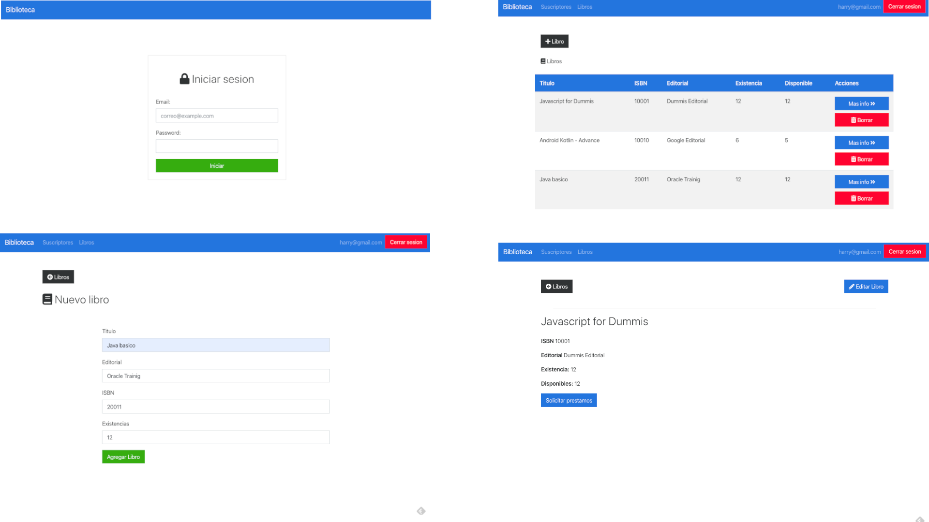Screen dimensions: 929x522
Task: Click Borrar in the Android Kotlin - Advance row
Action: coord(862,159)
